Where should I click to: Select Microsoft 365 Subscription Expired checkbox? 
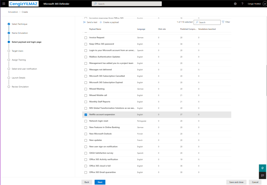86,83
